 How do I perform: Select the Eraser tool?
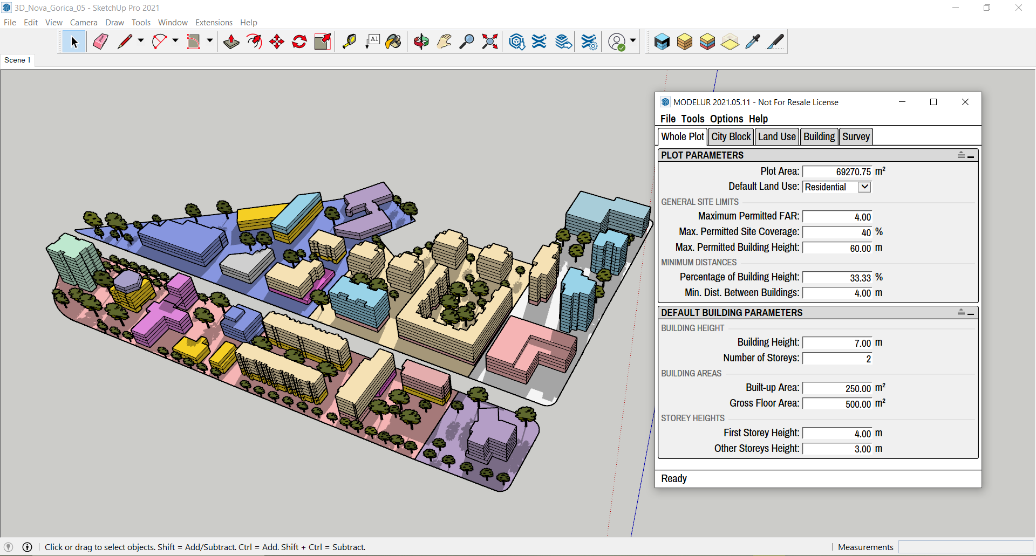[x=100, y=42]
